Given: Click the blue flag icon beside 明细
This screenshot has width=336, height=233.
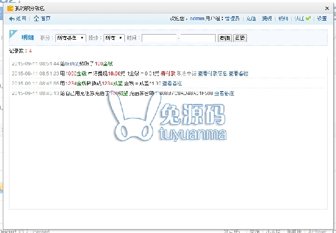Looking at the screenshot, I should tap(13, 36).
